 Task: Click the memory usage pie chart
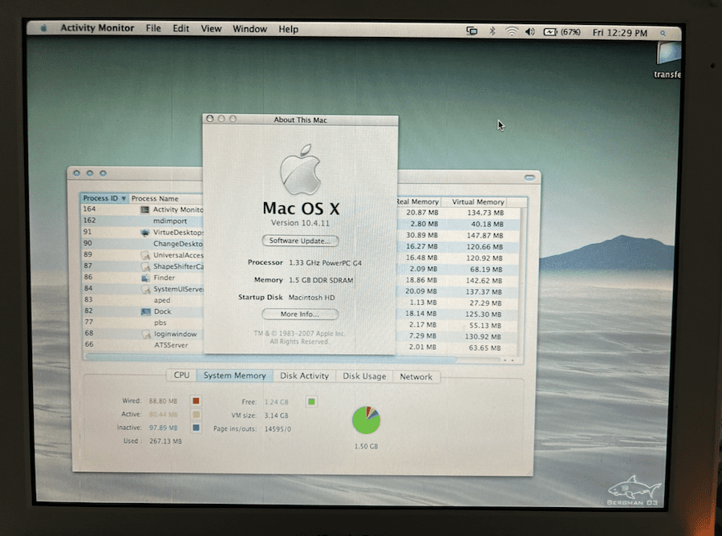(366, 420)
